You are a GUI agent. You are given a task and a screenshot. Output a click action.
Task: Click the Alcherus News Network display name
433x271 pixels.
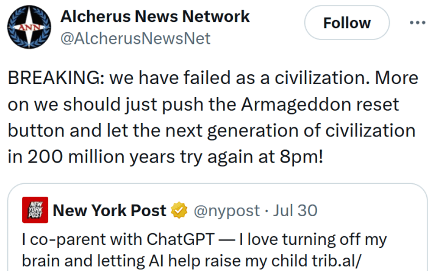155,16
